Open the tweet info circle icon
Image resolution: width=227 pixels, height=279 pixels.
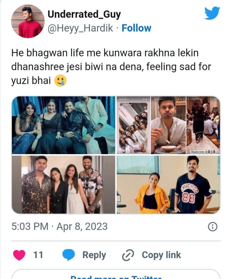pos(213,226)
